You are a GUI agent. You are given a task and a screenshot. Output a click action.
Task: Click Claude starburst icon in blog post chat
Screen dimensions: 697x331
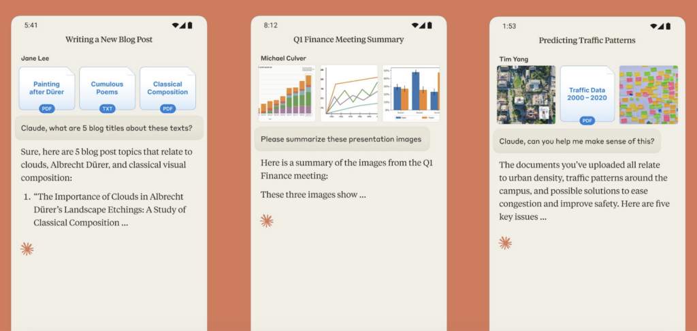click(27, 249)
